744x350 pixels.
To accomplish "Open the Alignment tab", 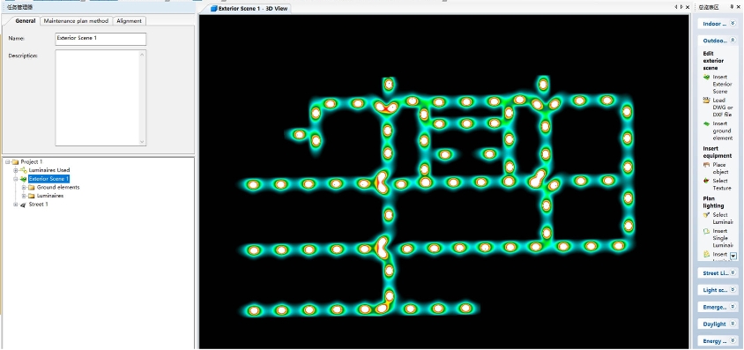I will click(129, 21).
